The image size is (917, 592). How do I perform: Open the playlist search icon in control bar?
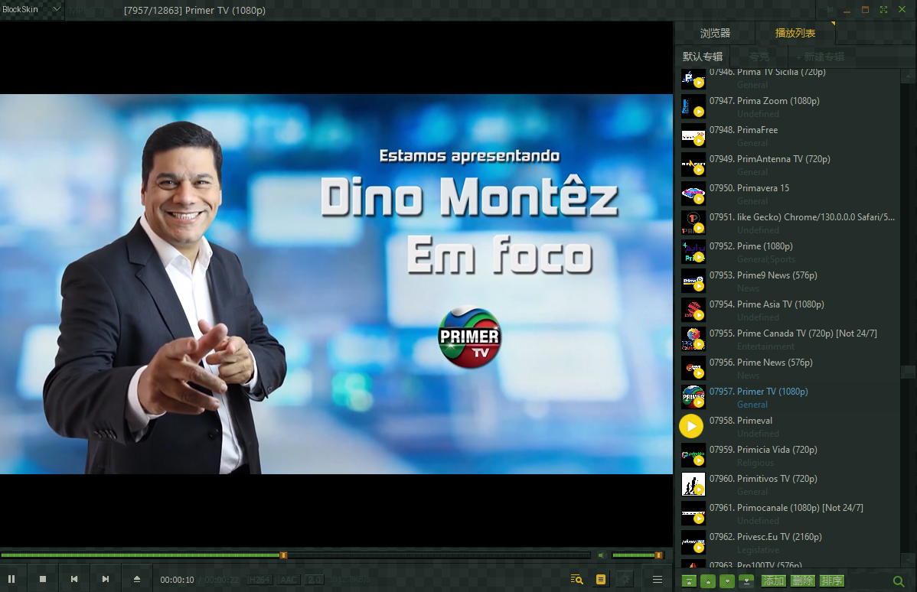point(576,579)
